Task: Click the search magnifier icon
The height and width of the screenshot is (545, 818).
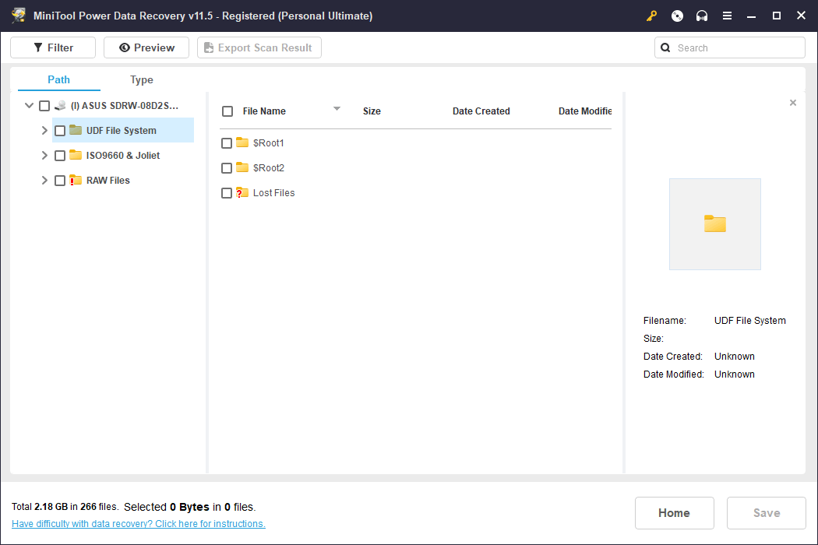Action: (x=665, y=48)
